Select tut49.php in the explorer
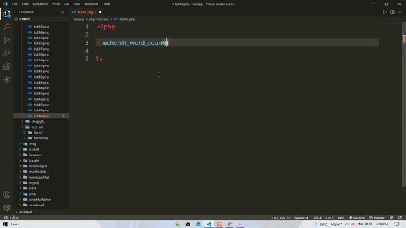 pos(41,116)
